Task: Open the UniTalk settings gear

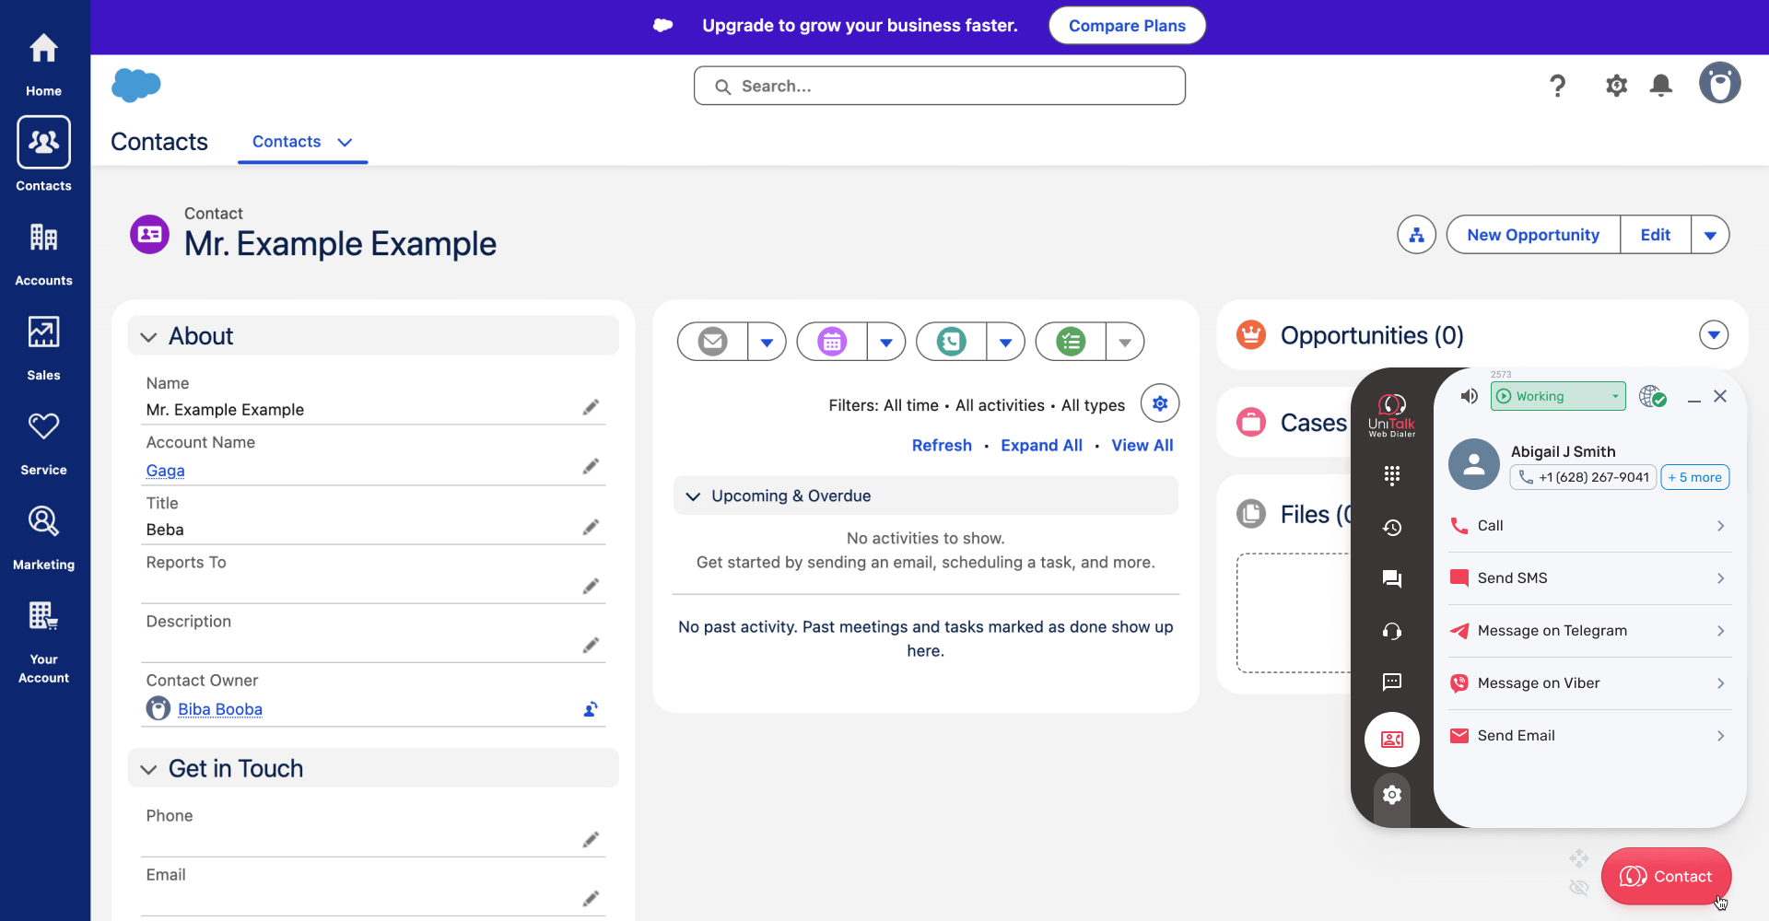Action: [x=1392, y=794]
